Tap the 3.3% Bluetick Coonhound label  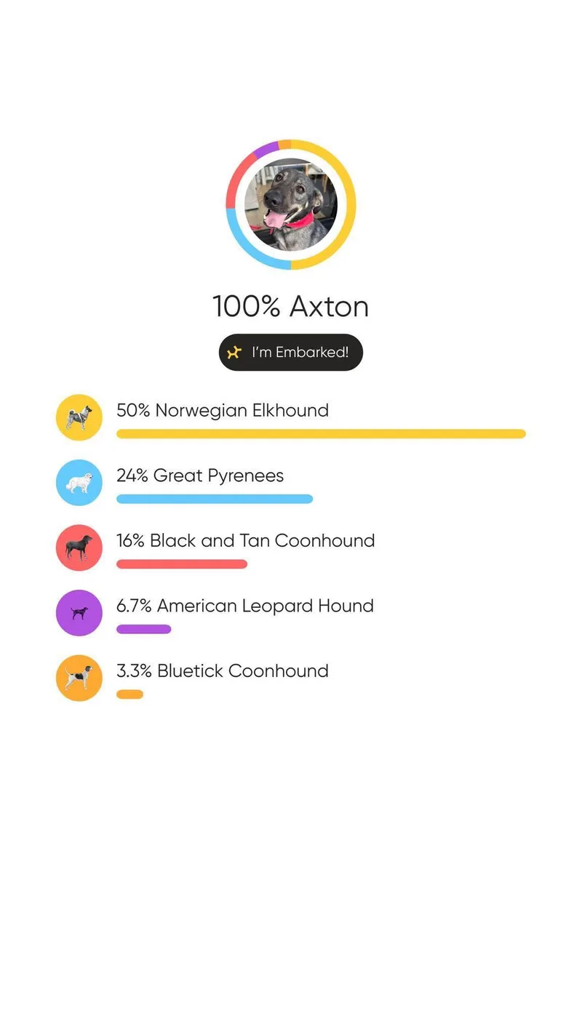223,670
